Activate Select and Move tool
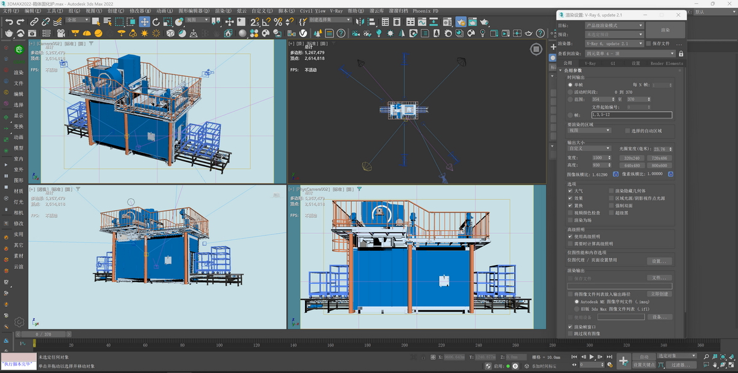 click(145, 21)
